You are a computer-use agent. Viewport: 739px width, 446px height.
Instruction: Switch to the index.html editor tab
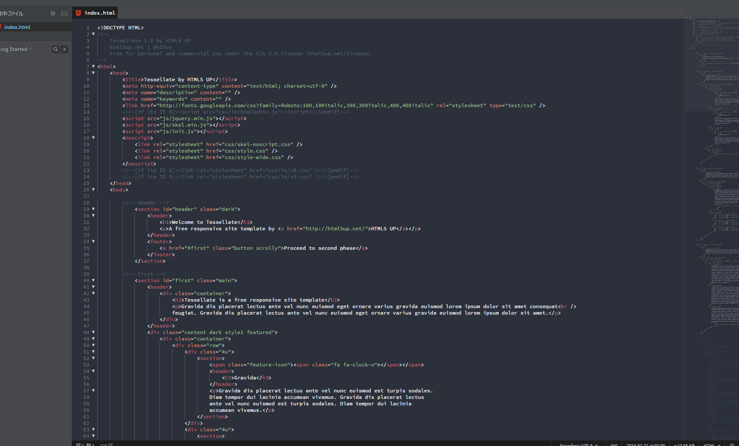click(99, 13)
